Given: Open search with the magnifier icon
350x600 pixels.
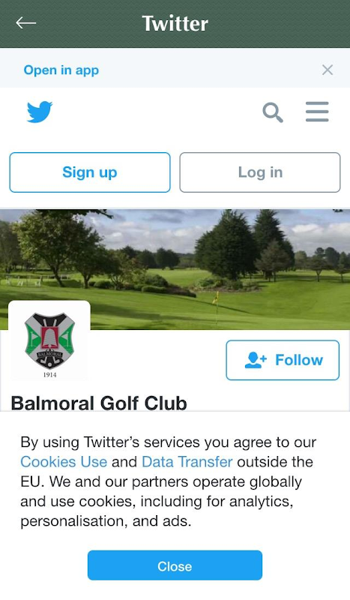Looking at the screenshot, I should [273, 112].
